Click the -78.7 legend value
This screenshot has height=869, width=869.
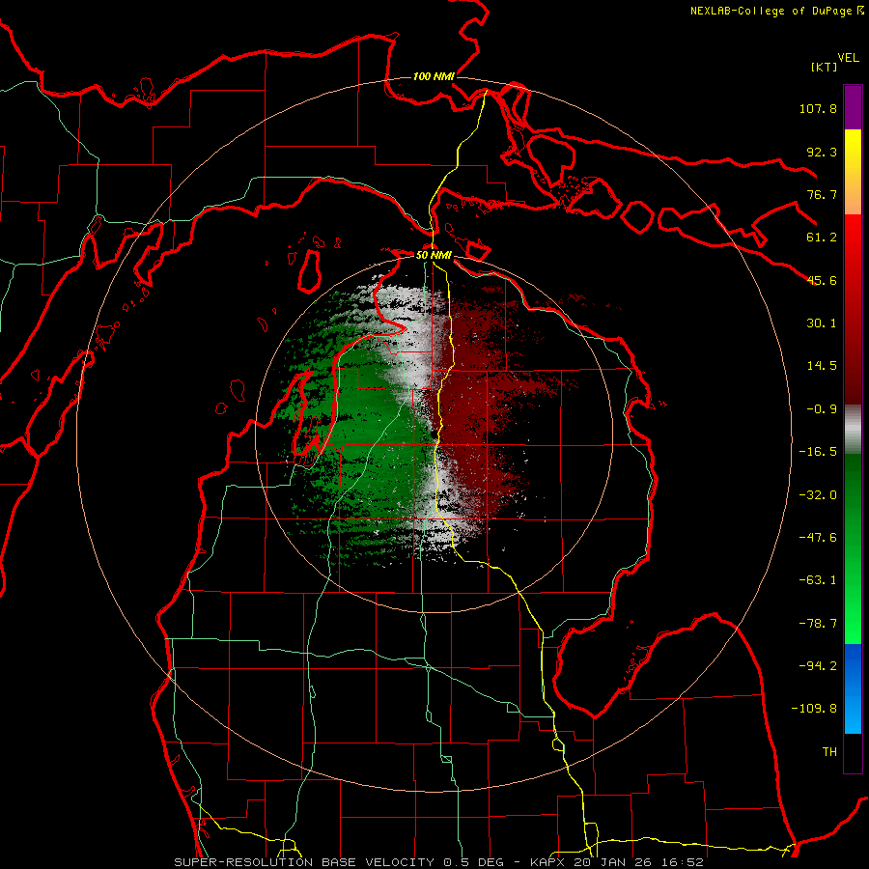tap(818, 624)
